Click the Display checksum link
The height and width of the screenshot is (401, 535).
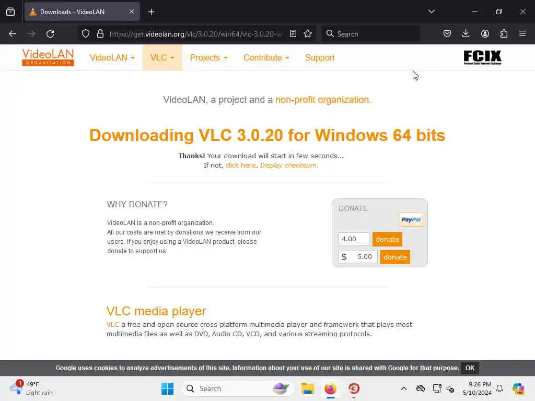point(288,165)
